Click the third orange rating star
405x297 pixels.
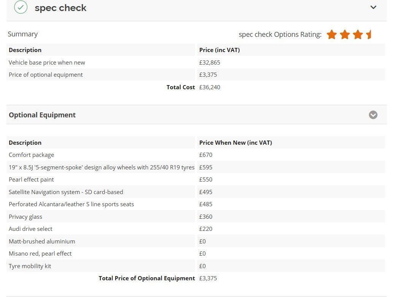tap(358, 34)
